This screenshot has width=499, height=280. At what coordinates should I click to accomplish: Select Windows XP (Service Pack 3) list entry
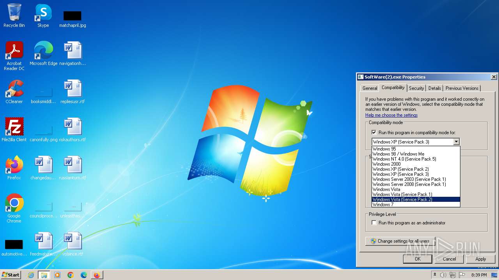[x=416, y=174]
